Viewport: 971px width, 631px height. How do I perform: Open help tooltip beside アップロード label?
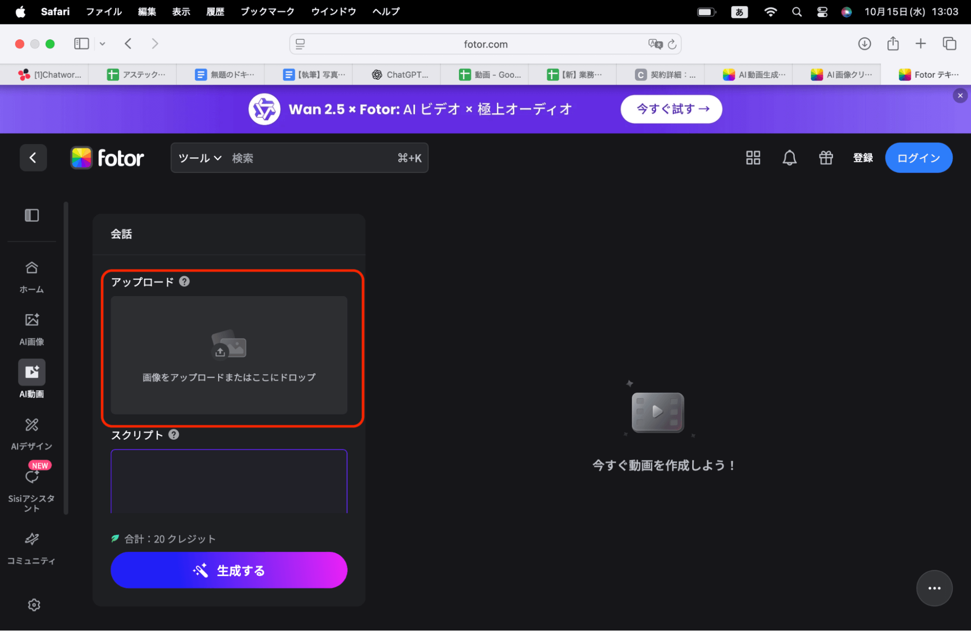click(184, 281)
